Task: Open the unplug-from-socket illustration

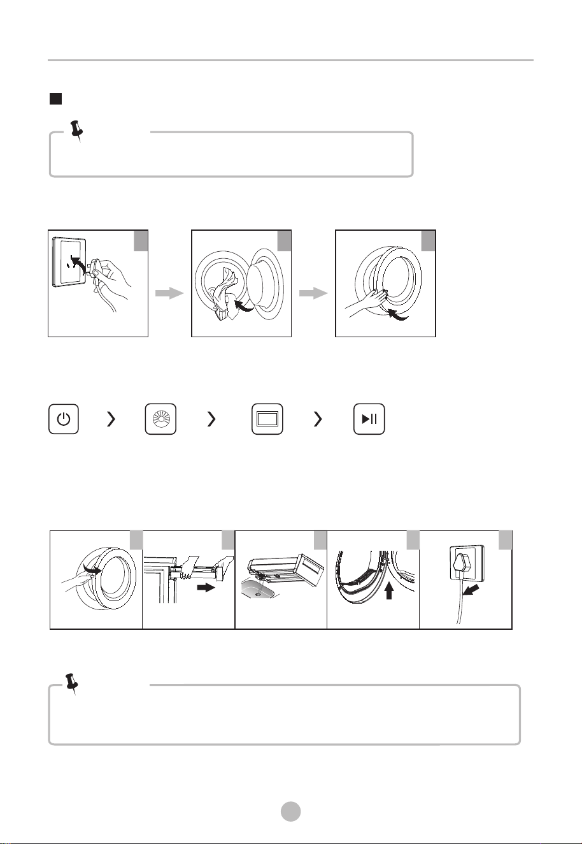Action: pyautogui.click(x=465, y=579)
